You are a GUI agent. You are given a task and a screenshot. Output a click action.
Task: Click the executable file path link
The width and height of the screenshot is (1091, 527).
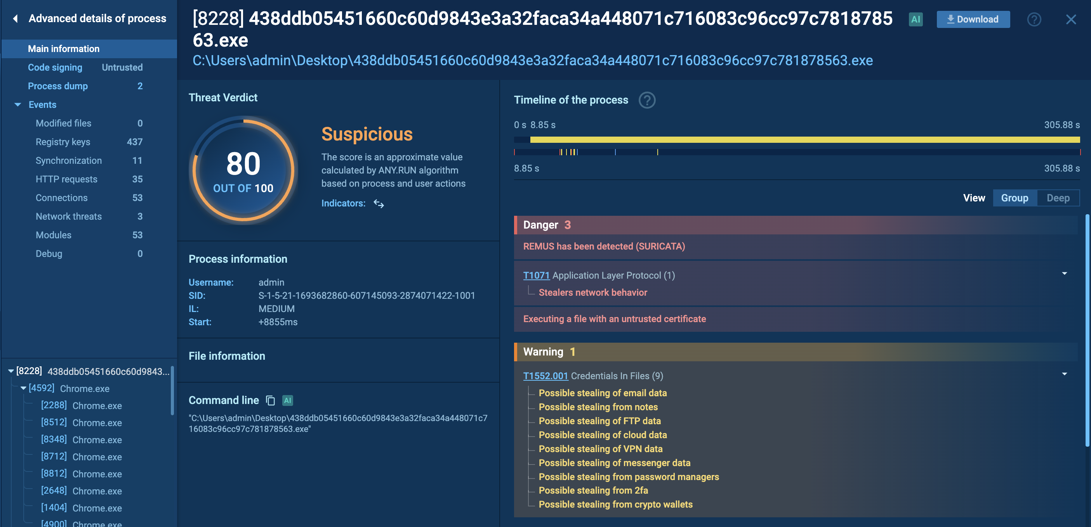coord(532,61)
